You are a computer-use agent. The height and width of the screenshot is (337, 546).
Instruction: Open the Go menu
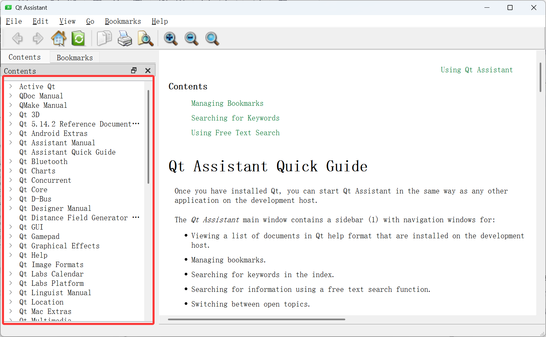pos(90,21)
